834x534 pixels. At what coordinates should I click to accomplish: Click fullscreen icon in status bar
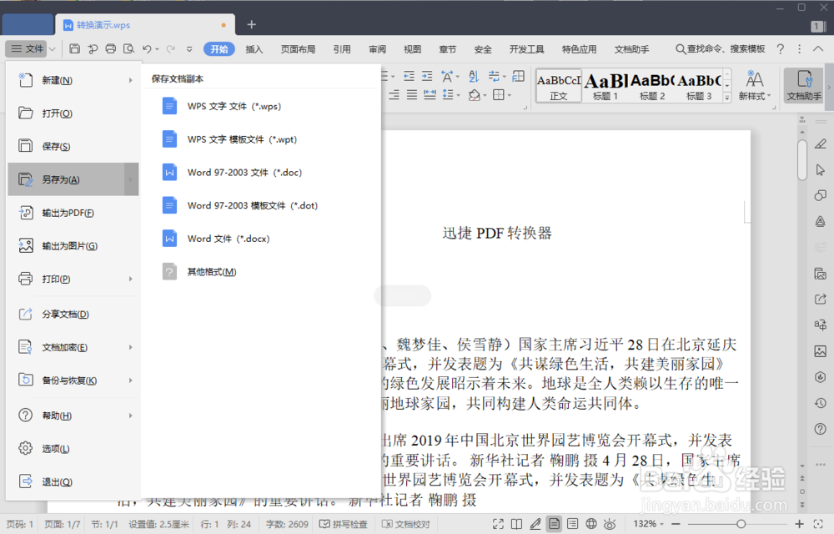point(498,524)
